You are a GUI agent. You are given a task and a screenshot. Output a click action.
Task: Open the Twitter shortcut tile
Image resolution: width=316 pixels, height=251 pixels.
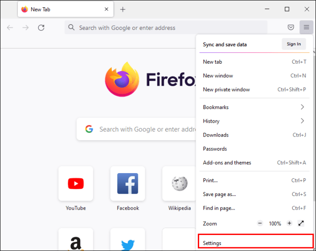(128, 240)
